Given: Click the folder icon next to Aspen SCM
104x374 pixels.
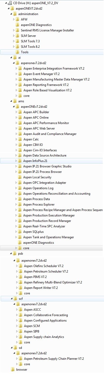Looking at the screenshot, I should [21, 326].
